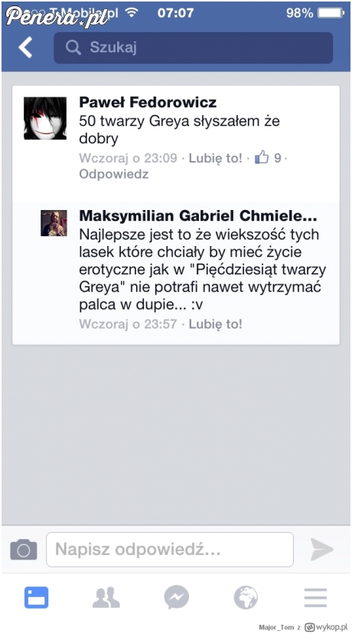This screenshot has width=352, height=634.
Task: Open the Friends requests tab icon
Action: pos(106,598)
